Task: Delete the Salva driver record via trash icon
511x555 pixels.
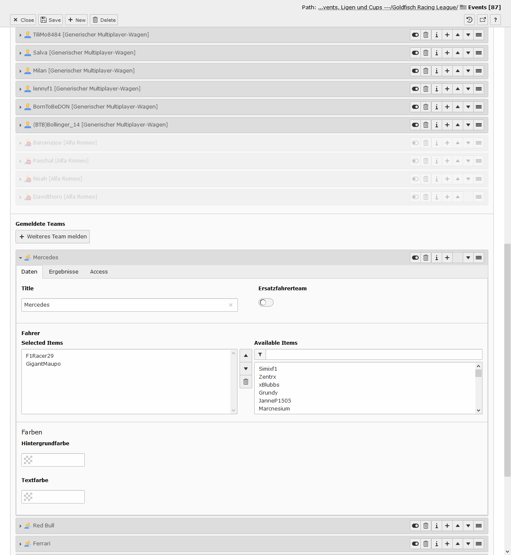Action: [x=426, y=53]
